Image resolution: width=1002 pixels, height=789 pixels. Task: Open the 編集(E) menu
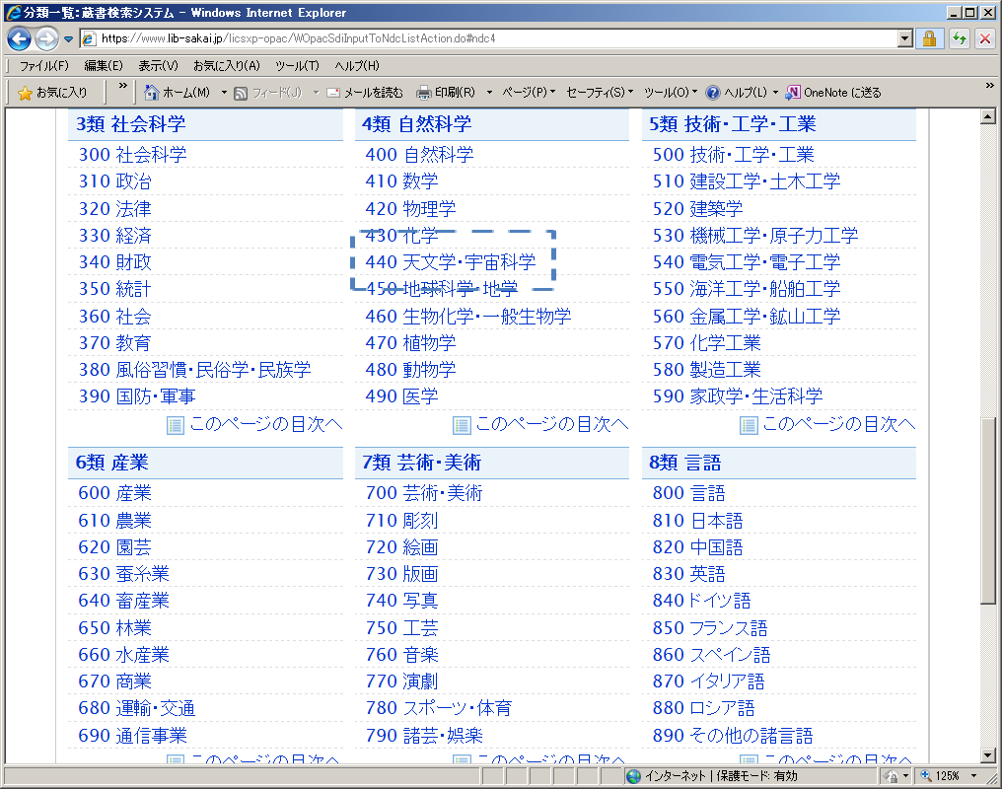[x=104, y=66]
